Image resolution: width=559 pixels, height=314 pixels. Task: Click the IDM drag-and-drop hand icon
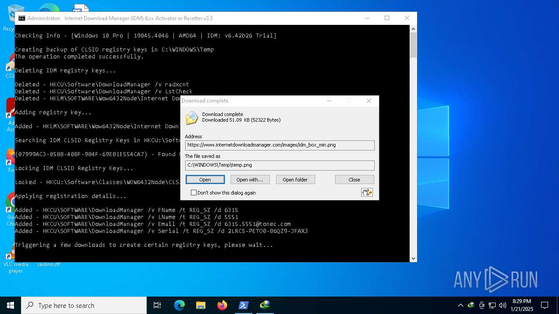pos(367,192)
